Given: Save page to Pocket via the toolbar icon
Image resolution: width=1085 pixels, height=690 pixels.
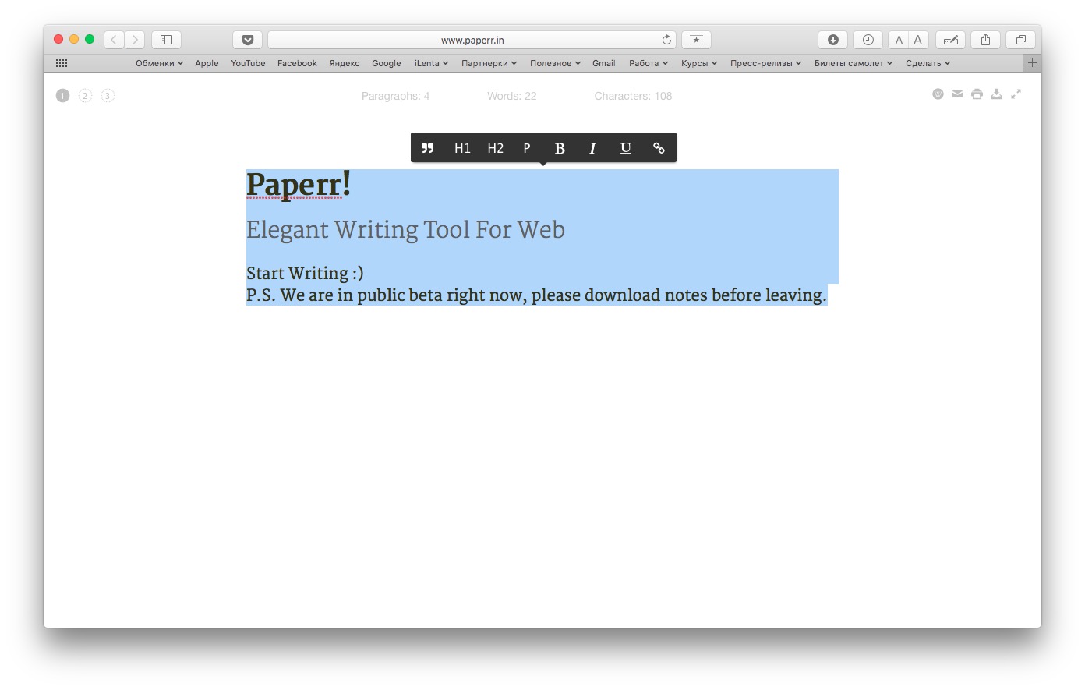Looking at the screenshot, I should coord(247,40).
